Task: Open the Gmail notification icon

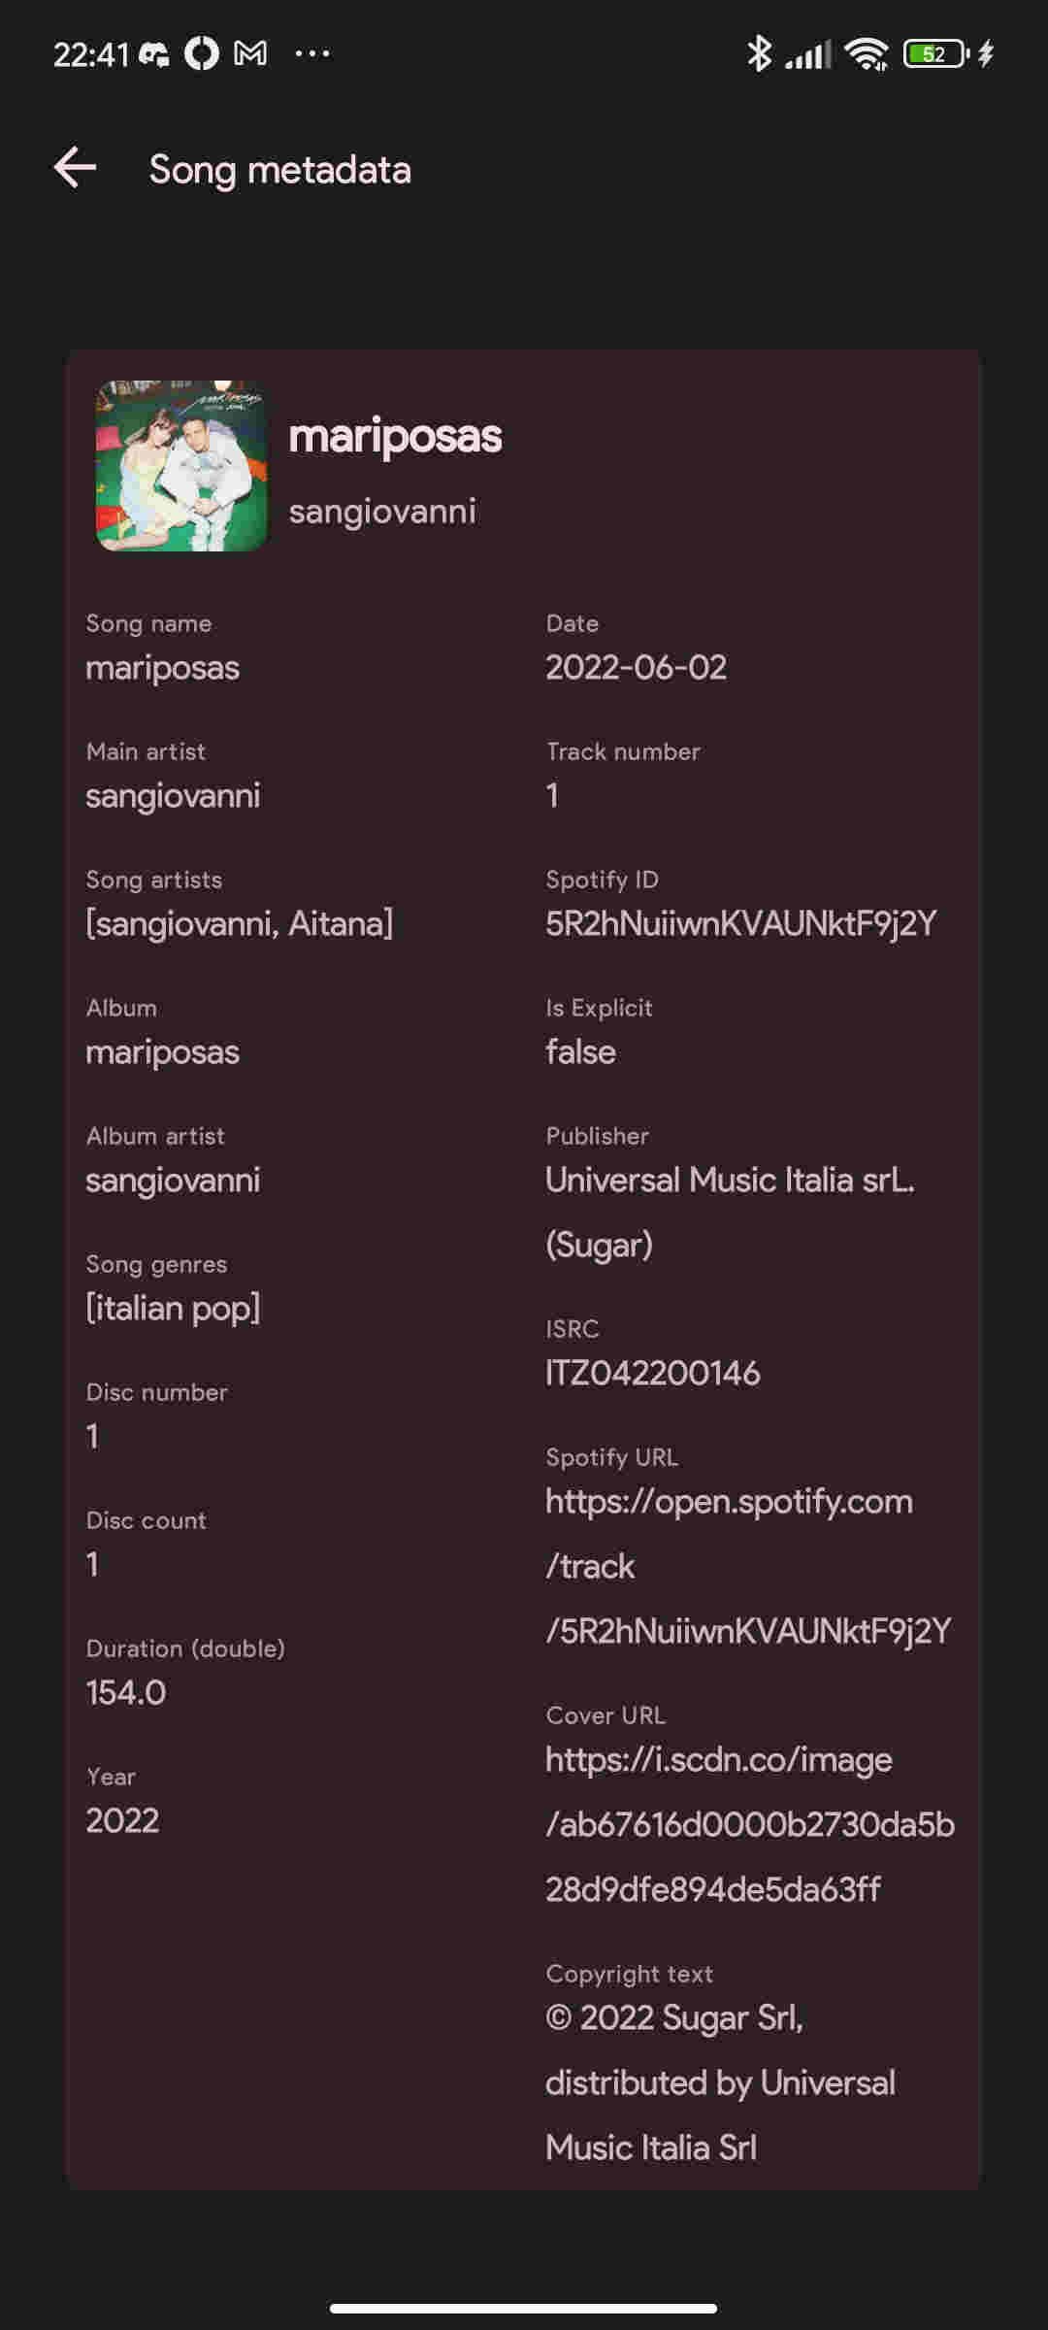Action: [250, 53]
